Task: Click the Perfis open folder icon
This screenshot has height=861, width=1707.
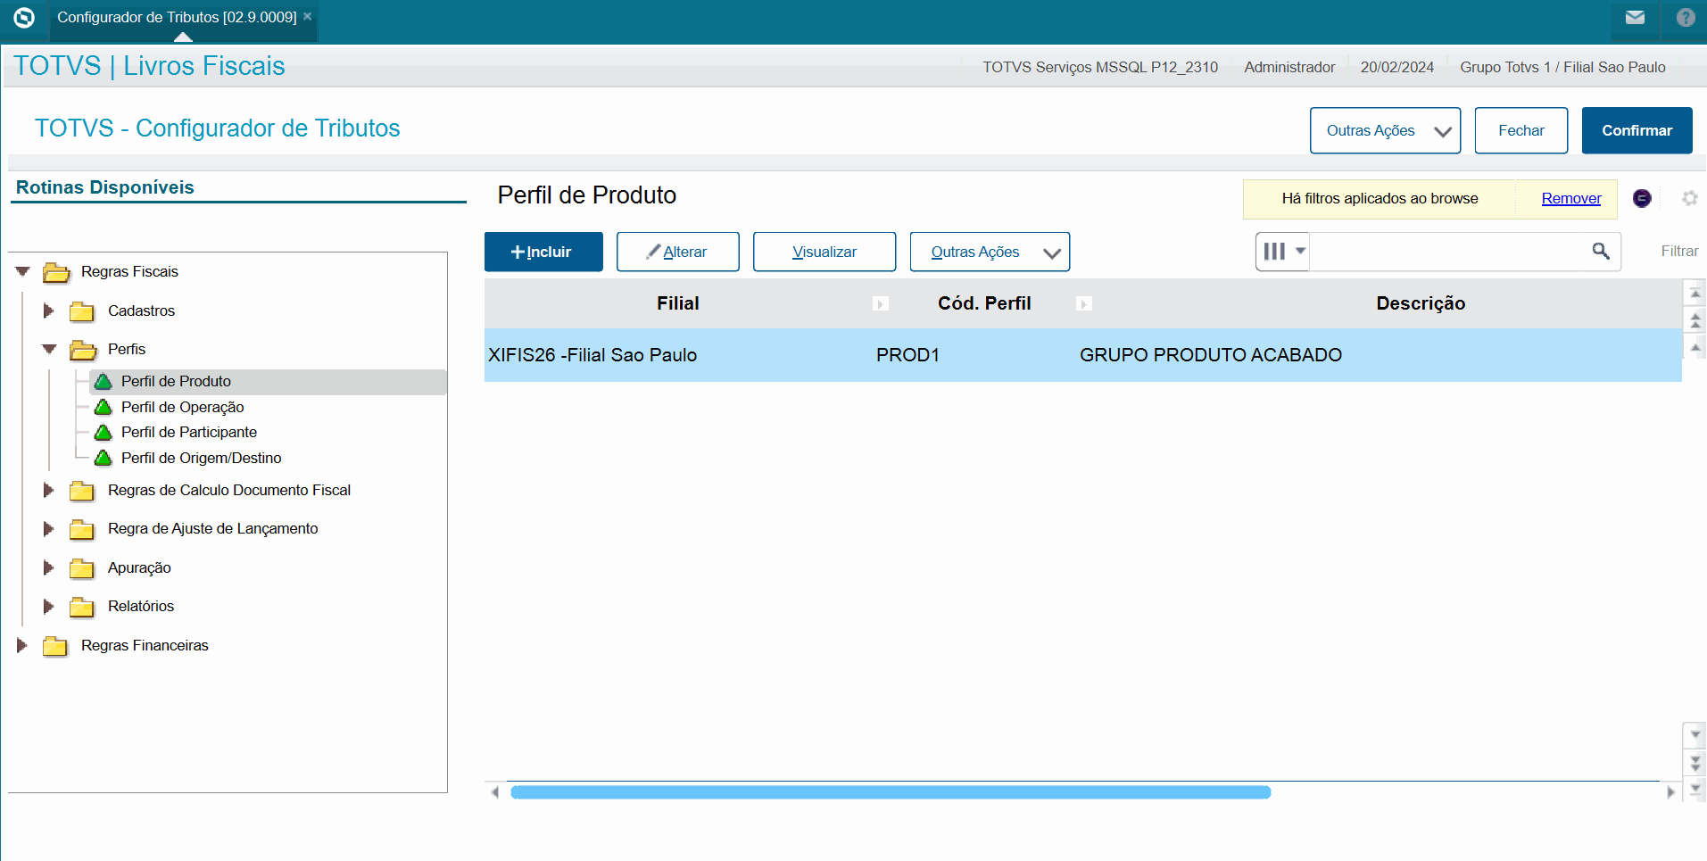Action: [83, 350]
